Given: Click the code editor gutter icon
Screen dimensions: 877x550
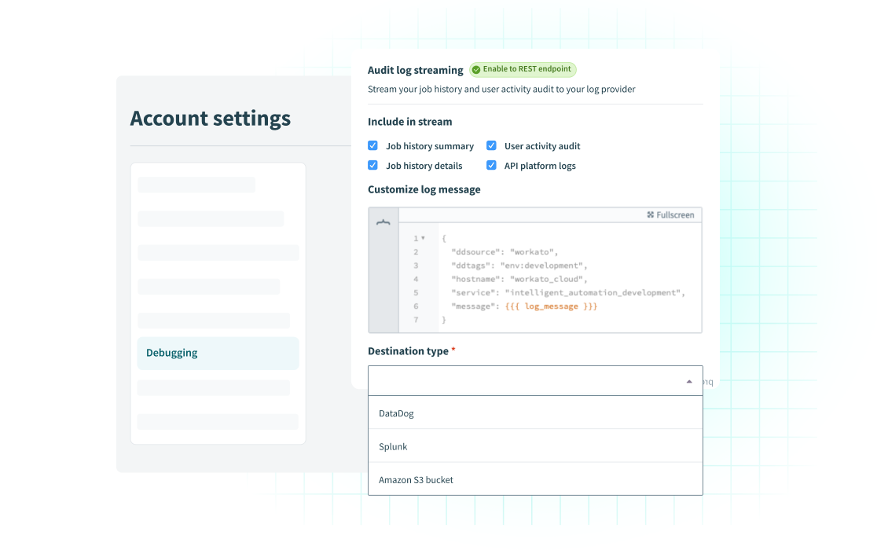Looking at the screenshot, I should tap(383, 222).
